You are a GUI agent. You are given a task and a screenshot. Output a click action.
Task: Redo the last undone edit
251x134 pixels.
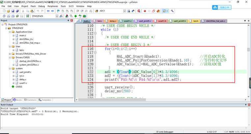[42, 11]
